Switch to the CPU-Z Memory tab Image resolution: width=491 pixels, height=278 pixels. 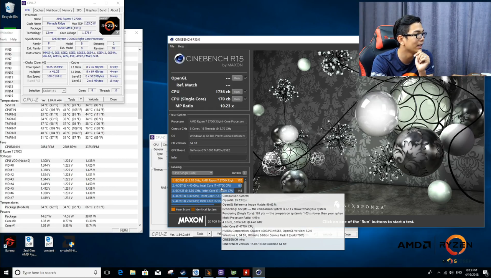[67, 10]
